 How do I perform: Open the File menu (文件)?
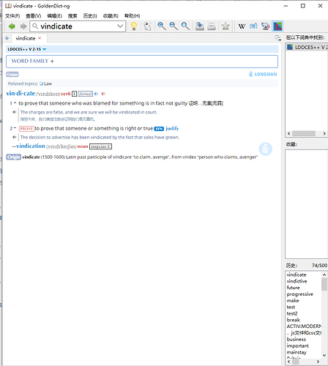coord(12,16)
